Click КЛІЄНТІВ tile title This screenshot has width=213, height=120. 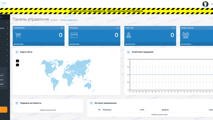point(129,28)
